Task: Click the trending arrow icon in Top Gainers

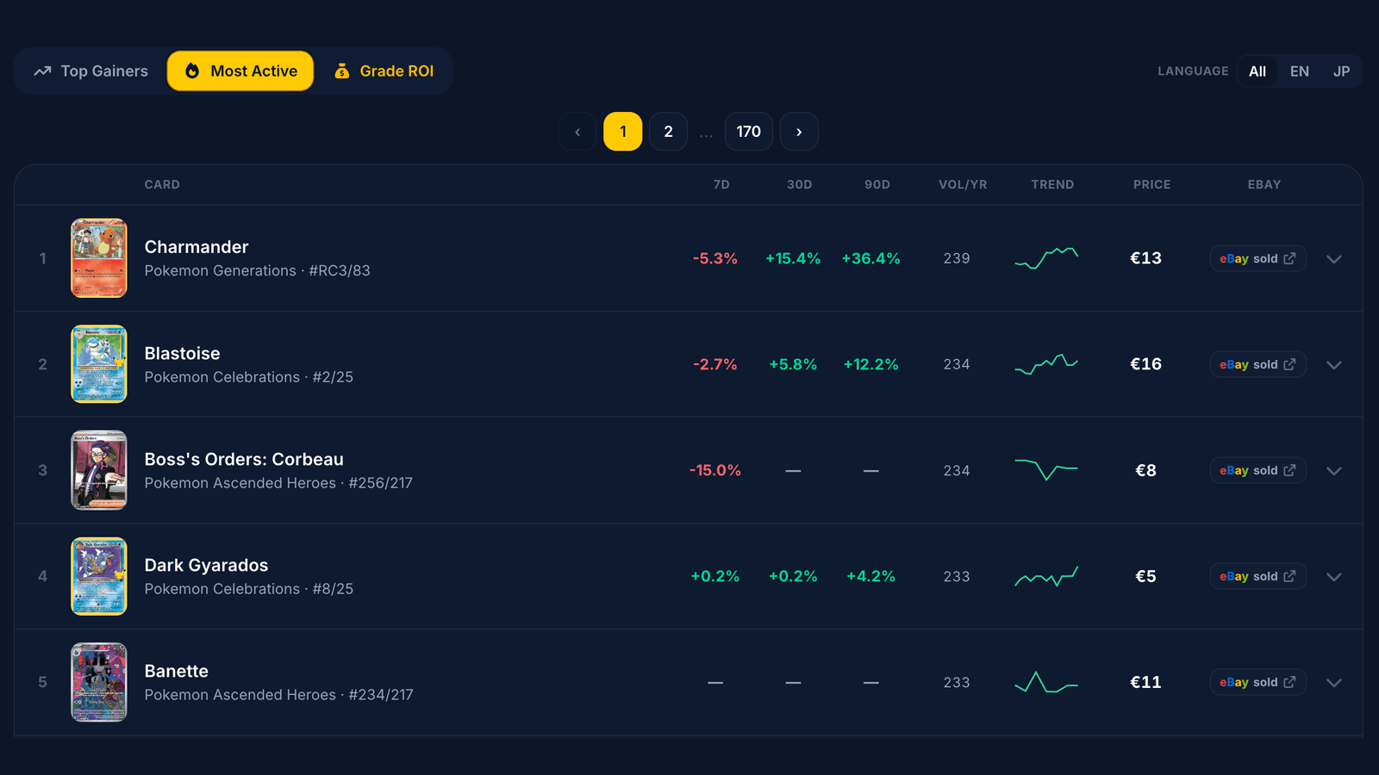Action: 42,71
